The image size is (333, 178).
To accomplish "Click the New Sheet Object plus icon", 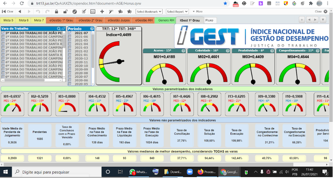I will 102,11.
